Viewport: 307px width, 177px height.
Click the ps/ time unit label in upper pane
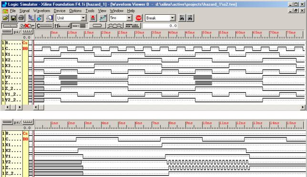pyautogui.click(x=17, y=32)
